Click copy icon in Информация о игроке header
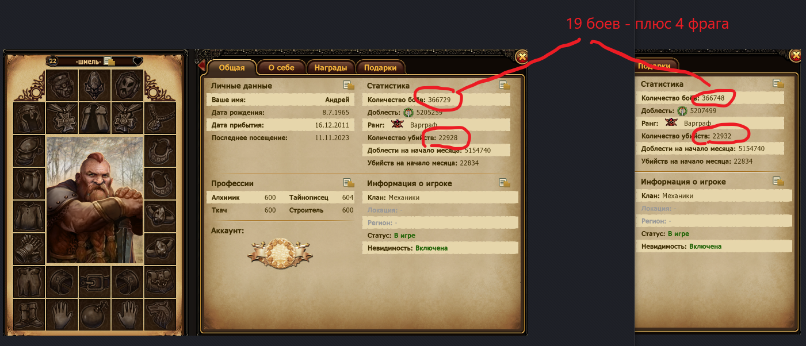The image size is (806, 346). click(x=505, y=183)
